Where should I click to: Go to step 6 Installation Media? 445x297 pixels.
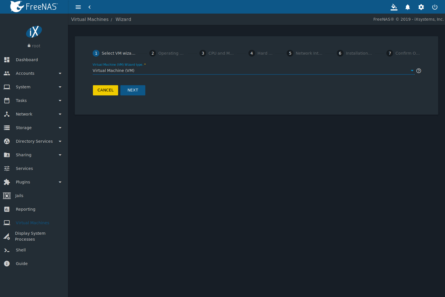coord(354,53)
